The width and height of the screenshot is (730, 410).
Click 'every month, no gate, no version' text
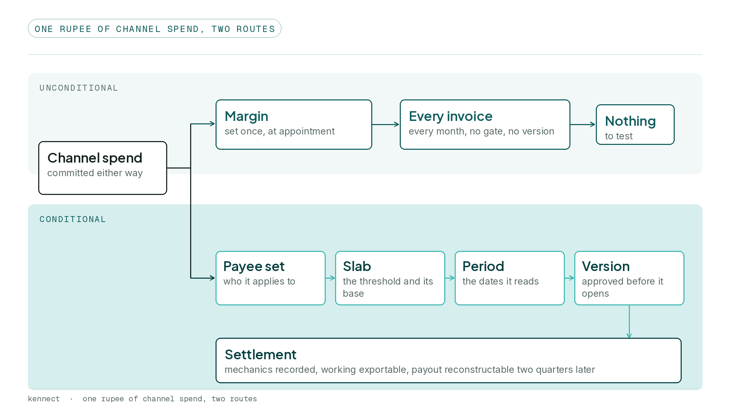pos(481,131)
